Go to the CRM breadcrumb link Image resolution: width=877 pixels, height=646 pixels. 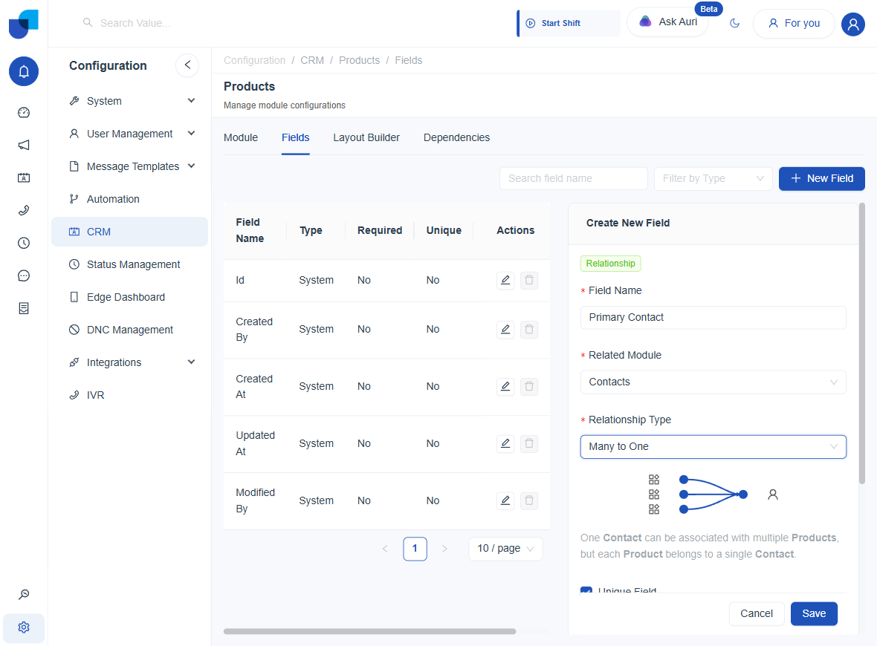click(x=312, y=60)
